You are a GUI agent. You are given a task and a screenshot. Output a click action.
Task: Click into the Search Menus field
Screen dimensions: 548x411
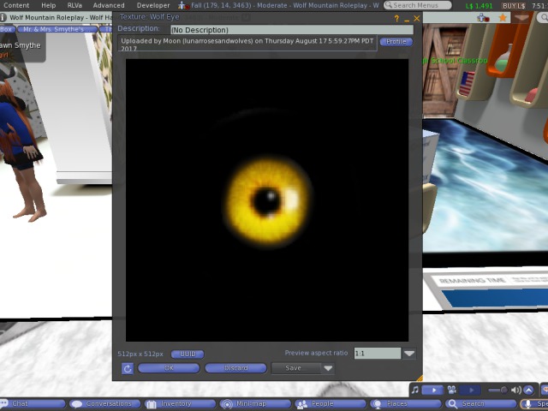(418, 5)
